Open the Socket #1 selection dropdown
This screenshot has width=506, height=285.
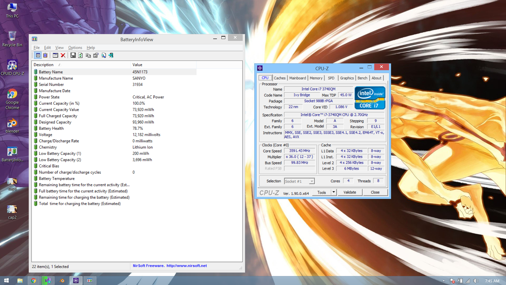pos(299,181)
